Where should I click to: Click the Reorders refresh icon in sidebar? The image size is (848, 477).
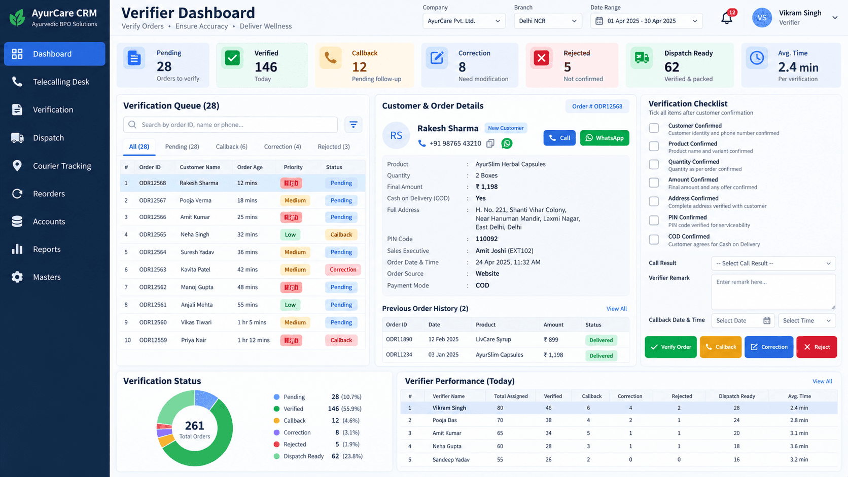[17, 194]
